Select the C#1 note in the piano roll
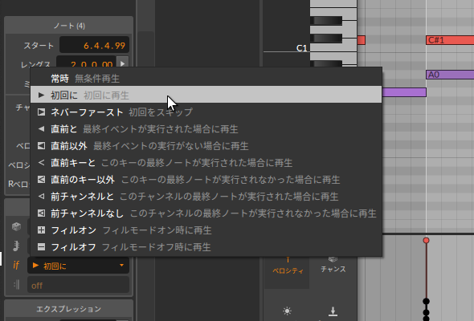 [450, 40]
